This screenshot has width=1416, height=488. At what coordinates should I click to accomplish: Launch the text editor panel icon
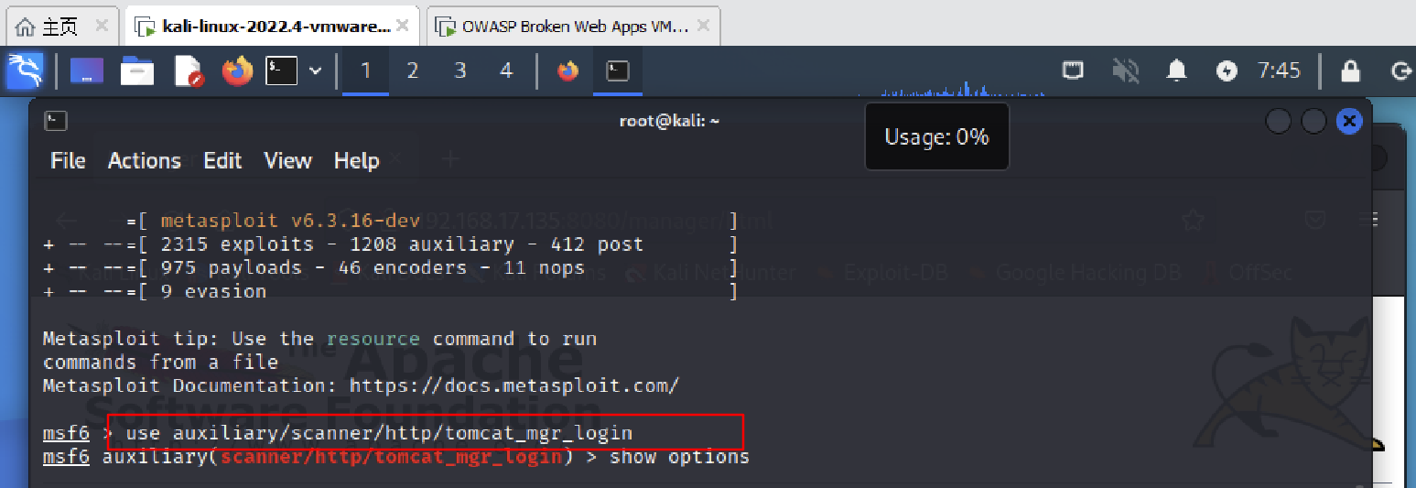coord(188,71)
